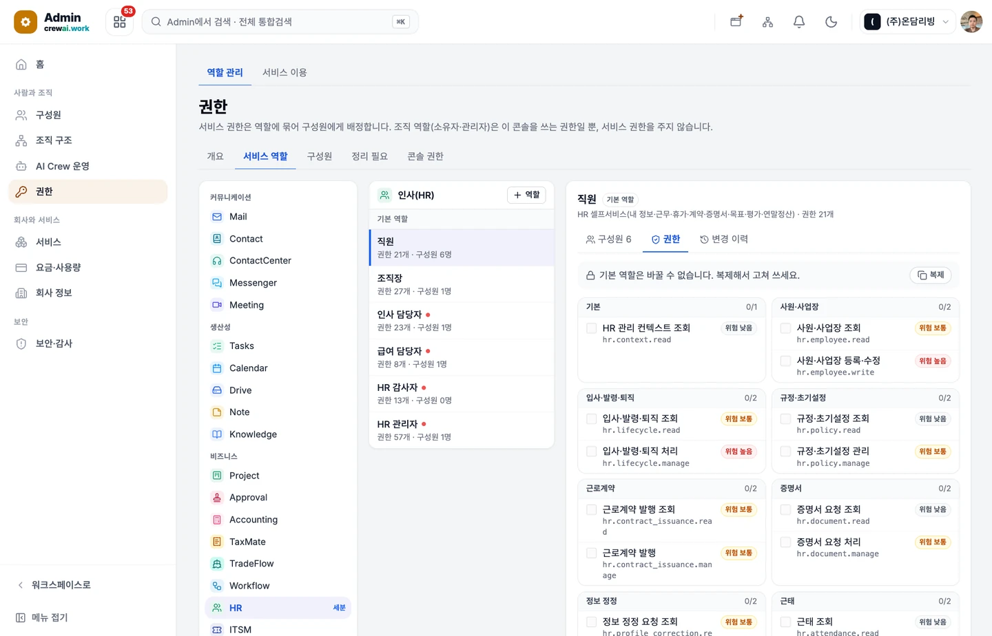The image size is (992, 636).
Task: Toggle dark mode with the moon icon
Action: coord(831,22)
